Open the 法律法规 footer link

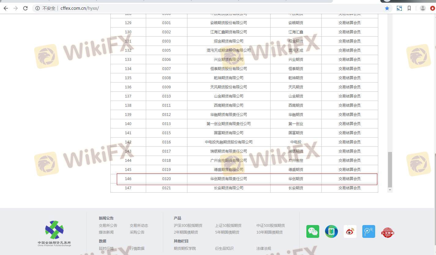(264, 248)
